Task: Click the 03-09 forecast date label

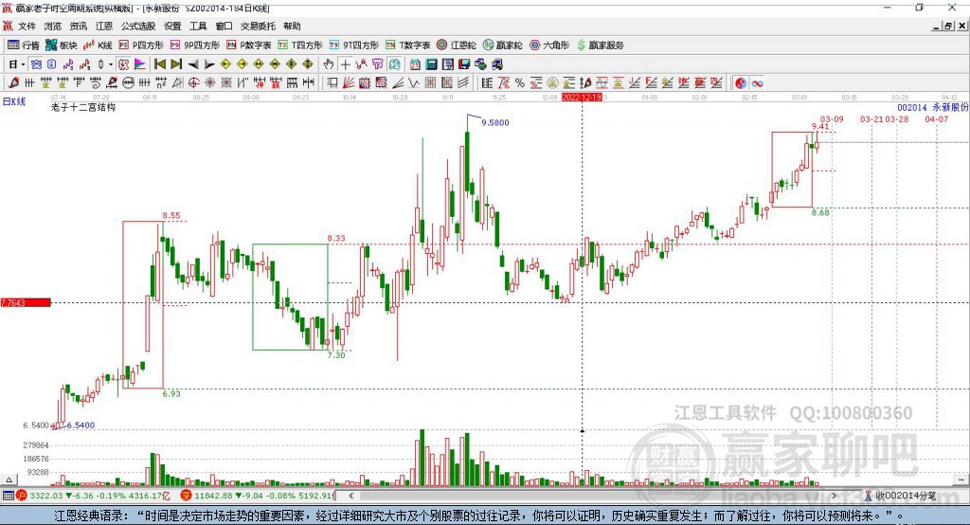Action: (832, 118)
